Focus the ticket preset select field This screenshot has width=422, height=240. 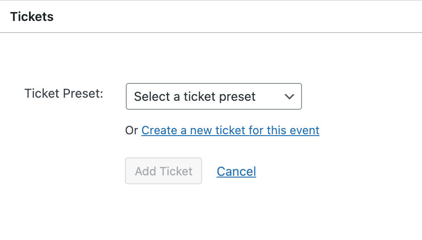[214, 96]
